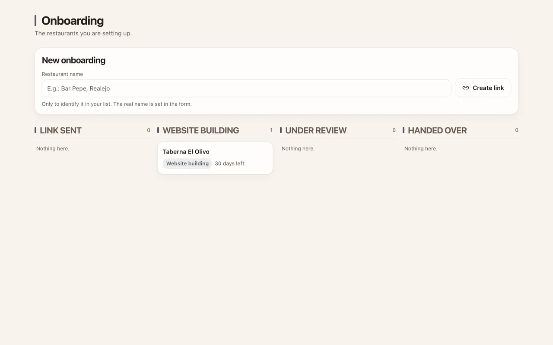Click 'Nothing here.' under Link Sent
The image size is (553, 345).
click(53, 148)
